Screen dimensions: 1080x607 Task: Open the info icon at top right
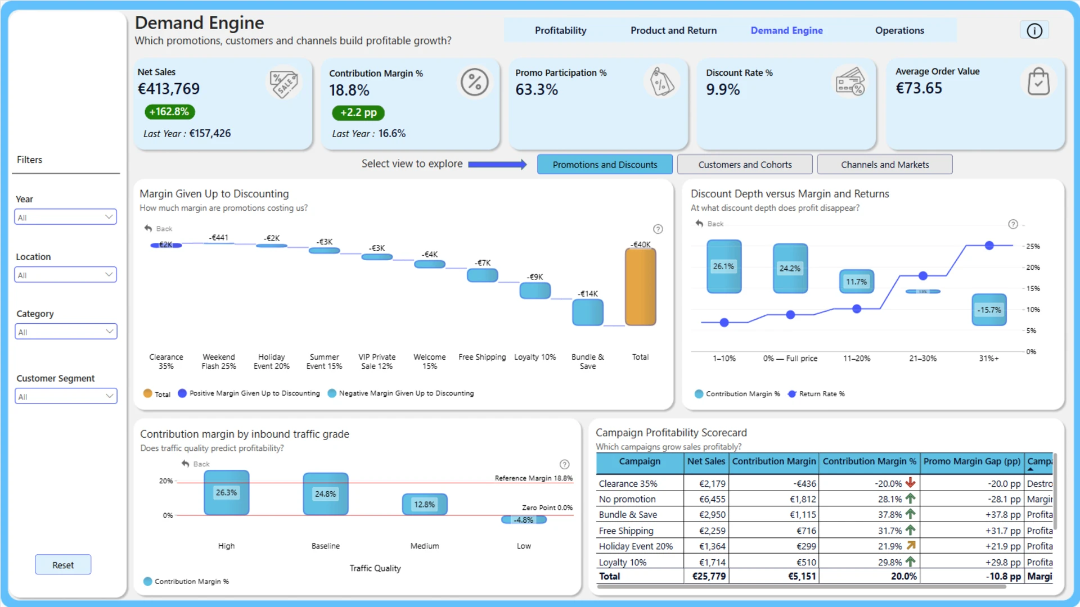pyautogui.click(x=1034, y=31)
